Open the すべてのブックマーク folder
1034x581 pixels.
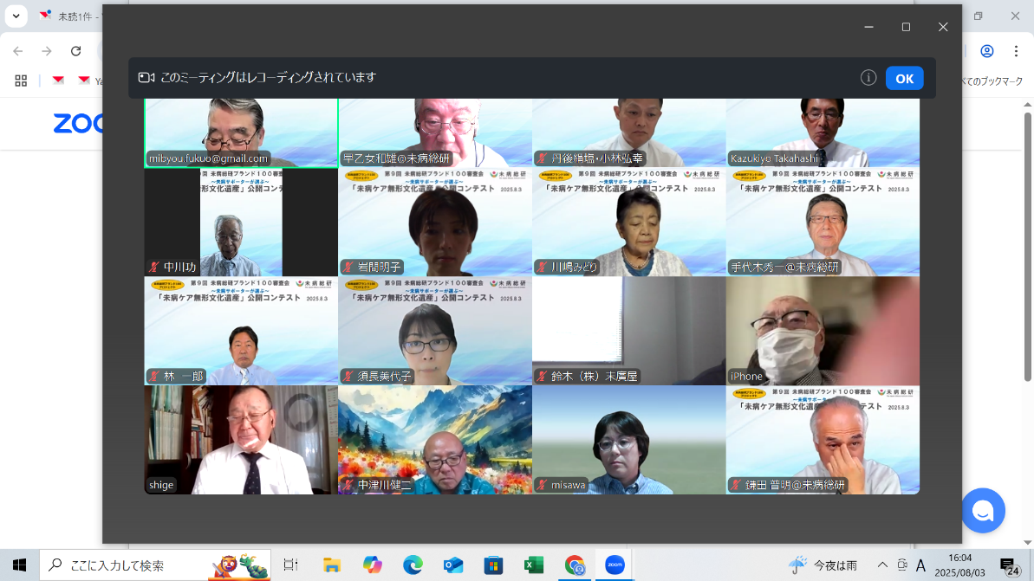(992, 81)
